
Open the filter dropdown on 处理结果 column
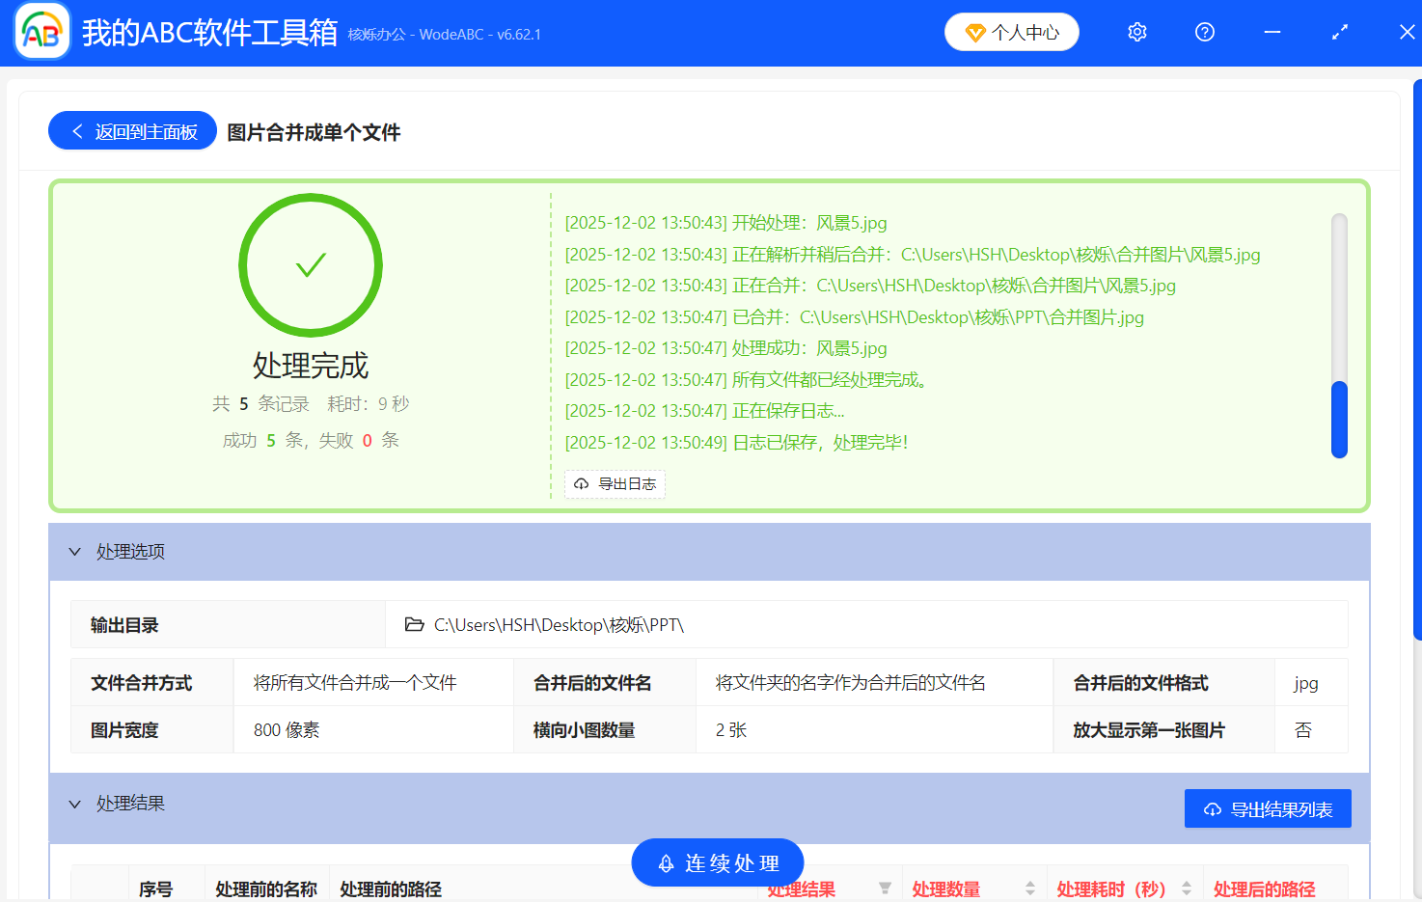[885, 888]
